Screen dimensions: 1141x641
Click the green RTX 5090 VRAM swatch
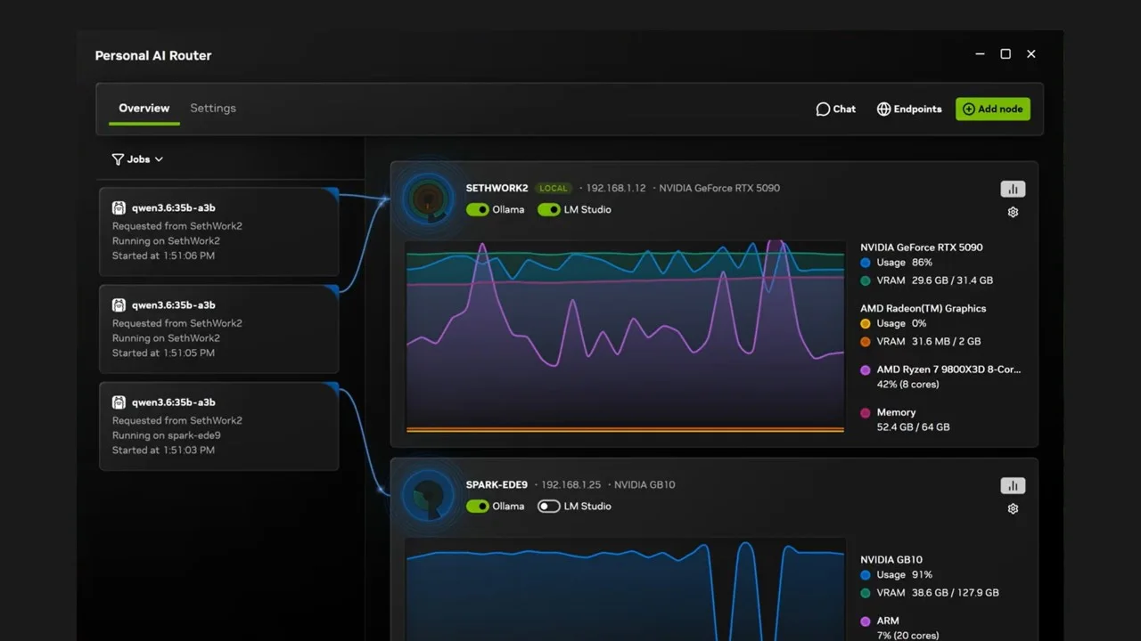click(x=866, y=281)
